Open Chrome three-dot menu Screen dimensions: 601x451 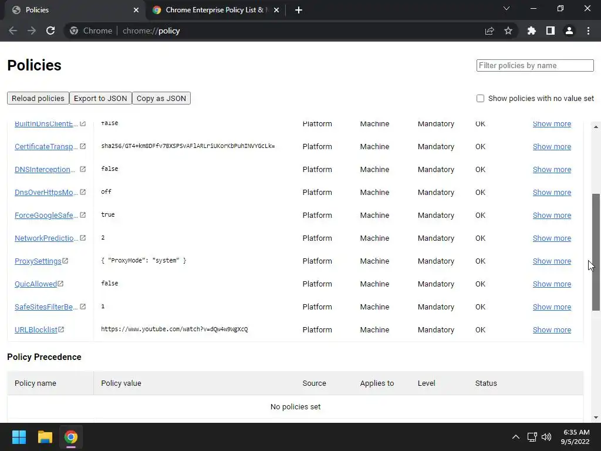(588, 31)
